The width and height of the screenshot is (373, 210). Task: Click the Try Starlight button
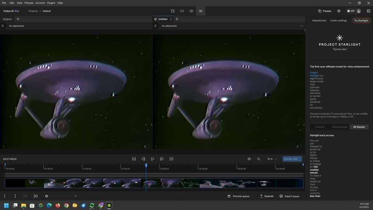pyautogui.click(x=361, y=21)
